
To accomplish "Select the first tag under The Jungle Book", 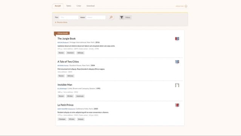I will coord(61,53).
